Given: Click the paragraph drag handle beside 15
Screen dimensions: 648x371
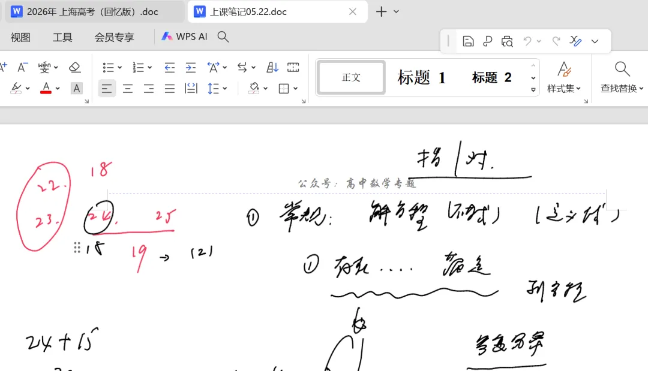Looking at the screenshot, I should (77, 248).
